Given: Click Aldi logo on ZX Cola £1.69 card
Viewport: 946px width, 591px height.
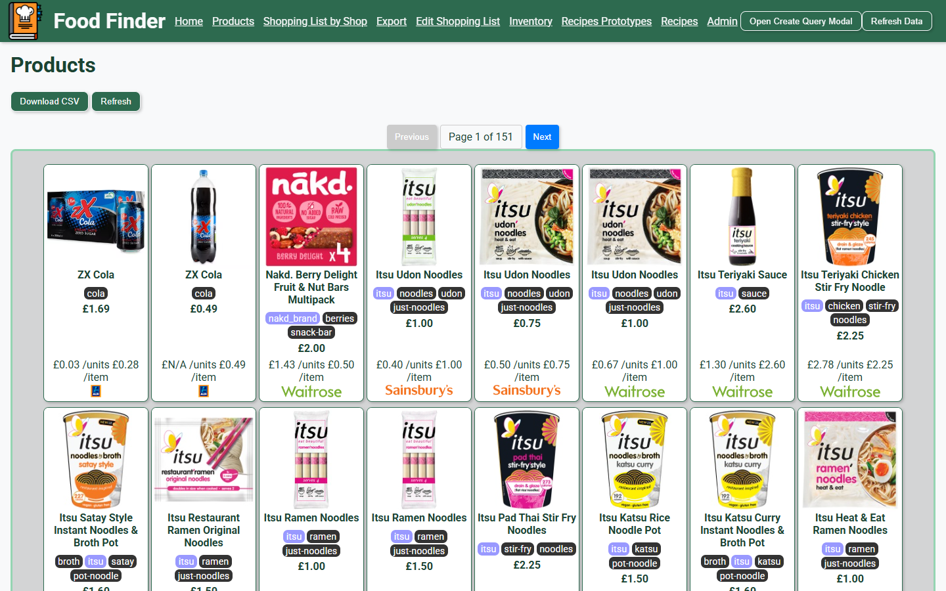Looking at the screenshot, I should point(96,391).
